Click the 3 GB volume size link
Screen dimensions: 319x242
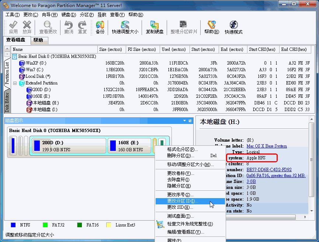(251, 181)
